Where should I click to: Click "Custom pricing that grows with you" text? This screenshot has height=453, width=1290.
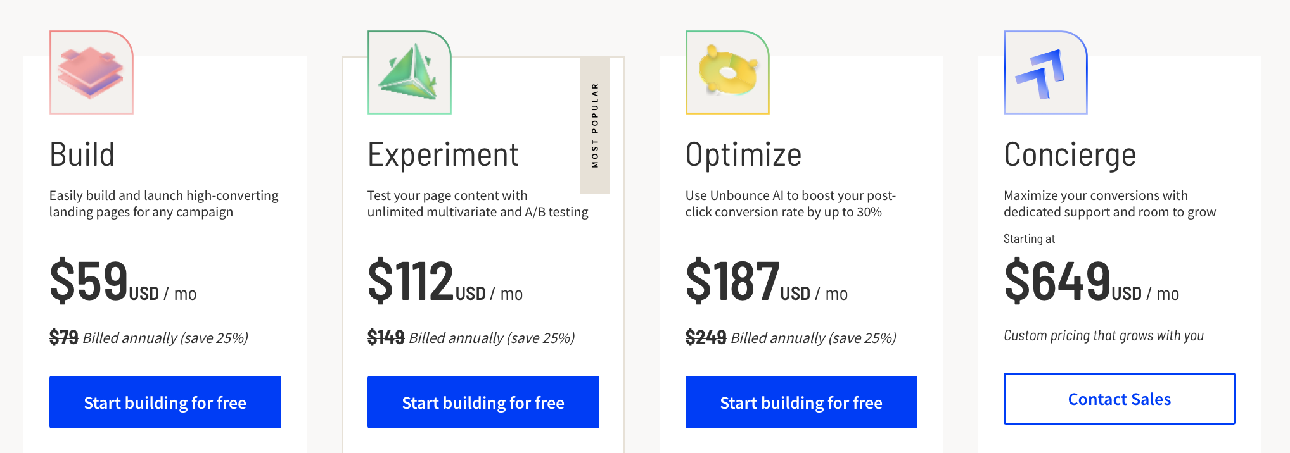tap(1104, 336)
